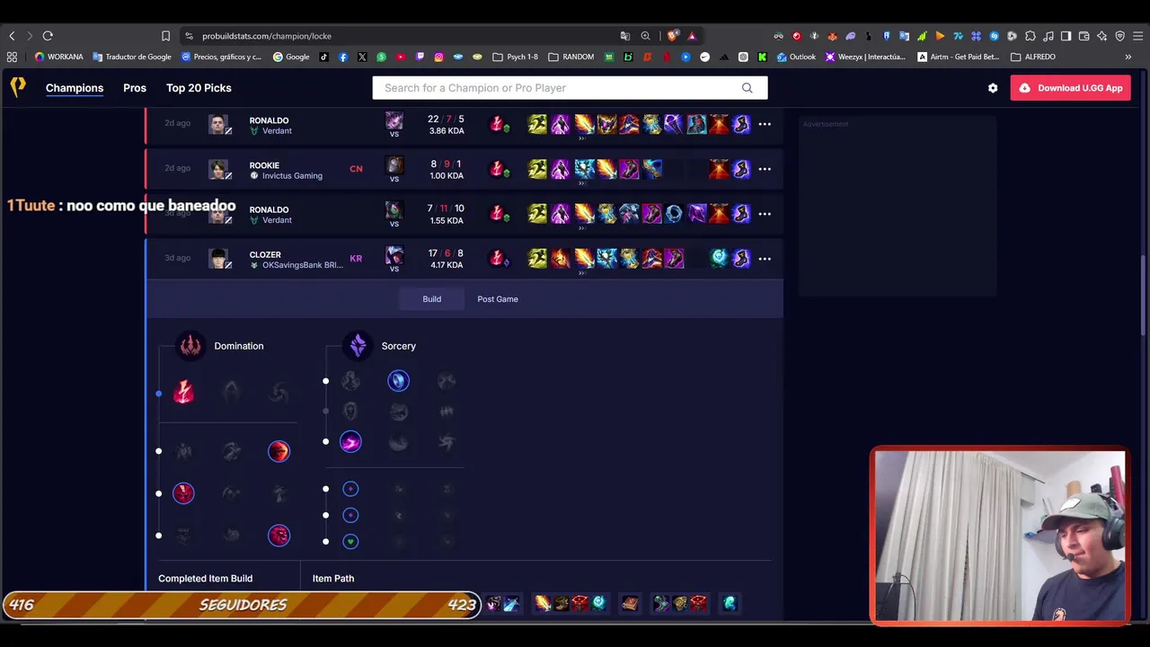The width and height of the screenshot is (1150, 647).
Task: Click the zoom magnifier icon in address bar
Action: click(x=645, y=36)
